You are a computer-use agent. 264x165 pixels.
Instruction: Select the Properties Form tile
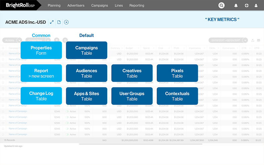click(41, 50)
